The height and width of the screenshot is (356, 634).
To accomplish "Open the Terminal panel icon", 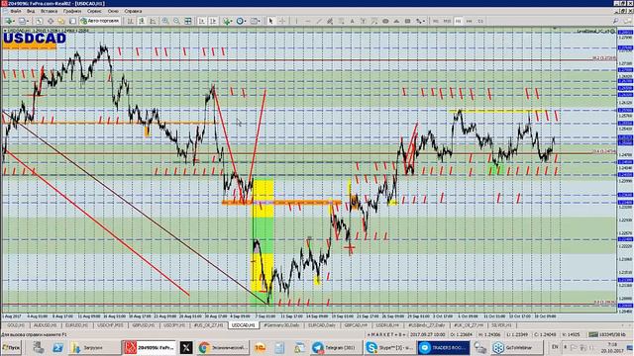I will [72, 21].
